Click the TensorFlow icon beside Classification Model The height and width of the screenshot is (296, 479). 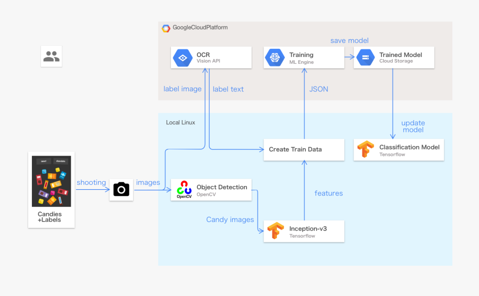click(x=366, y=150)
